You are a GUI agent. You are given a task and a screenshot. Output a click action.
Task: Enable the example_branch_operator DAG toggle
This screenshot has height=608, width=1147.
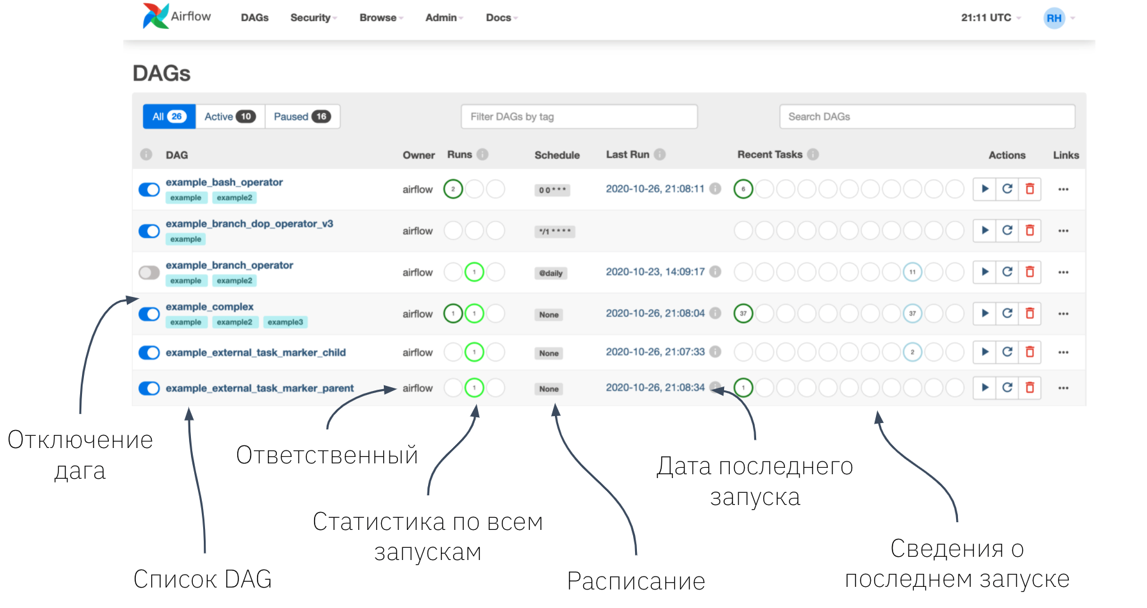pyautogui.click(x=149, y=273)
